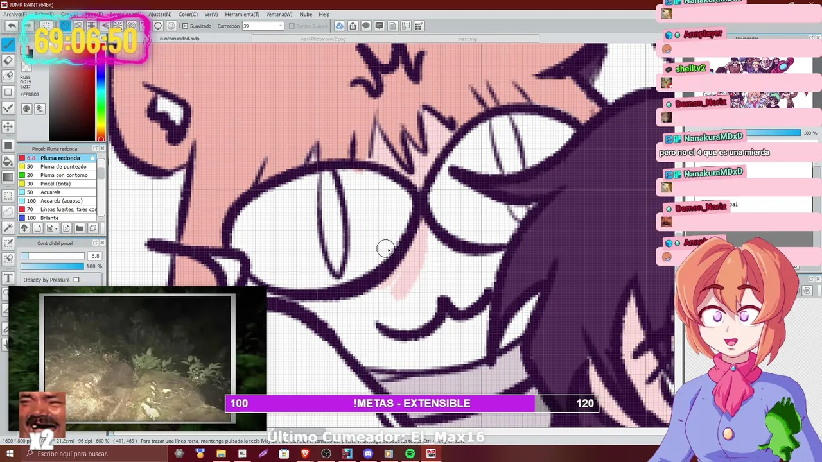Open the Nube menu
The height and width of the screenshot is (462, 822).
pyautogui.click(x=306, y=14)
